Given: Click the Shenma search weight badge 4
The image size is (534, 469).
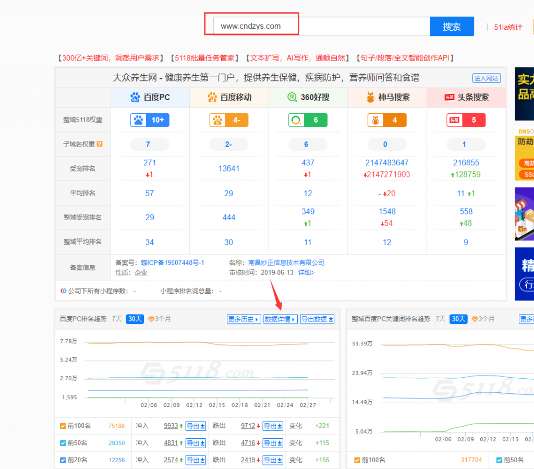Looking at the screenshot, I should pos(386,120).
